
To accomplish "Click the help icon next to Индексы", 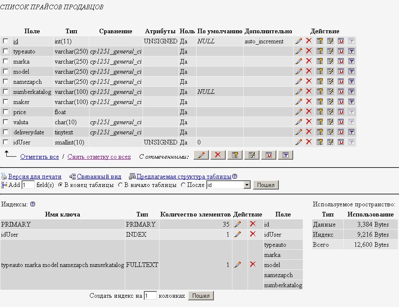I will click(x=32, y=204).
